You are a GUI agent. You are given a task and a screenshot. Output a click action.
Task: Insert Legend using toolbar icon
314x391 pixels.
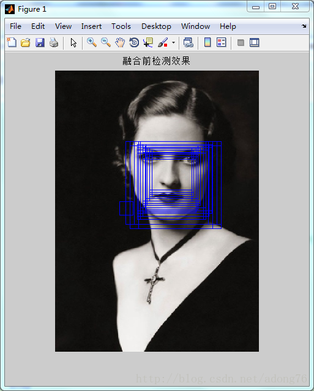pos(221,42)
